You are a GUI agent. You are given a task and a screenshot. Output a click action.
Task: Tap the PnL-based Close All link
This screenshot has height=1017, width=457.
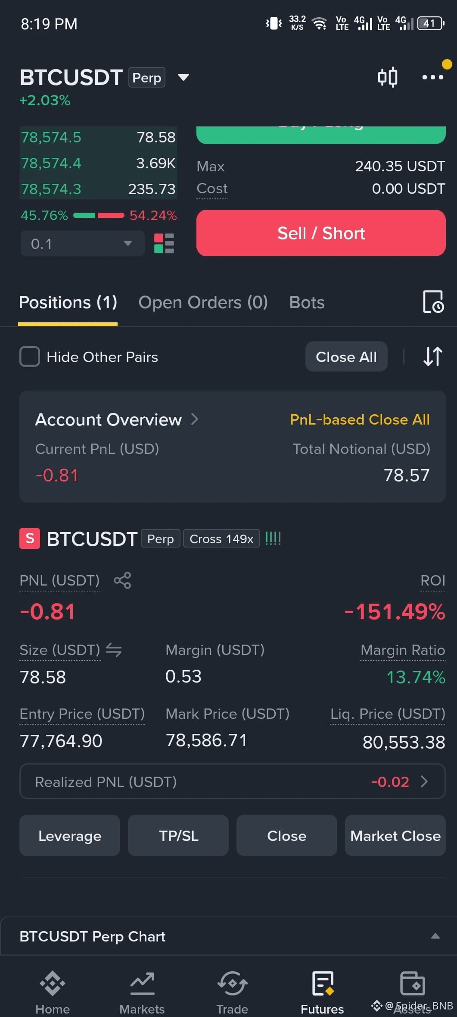pyautogui.click(x=360, y=419)
